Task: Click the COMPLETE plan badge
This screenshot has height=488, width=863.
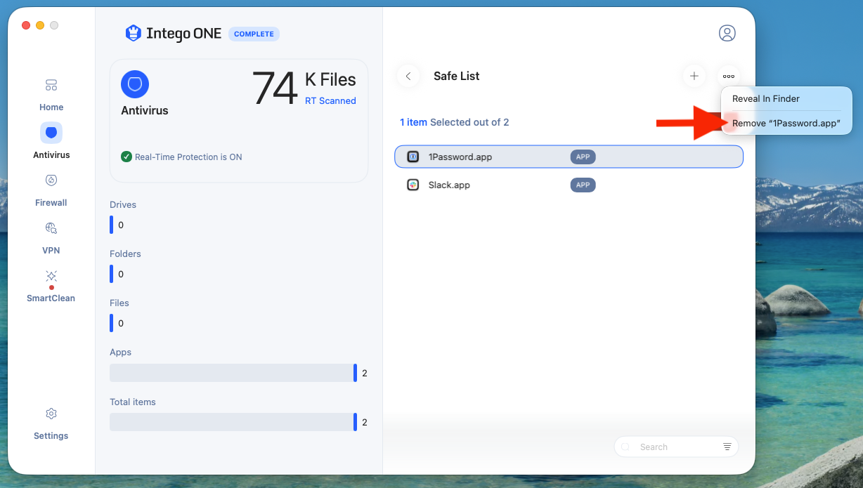Action: coord(254,34)
